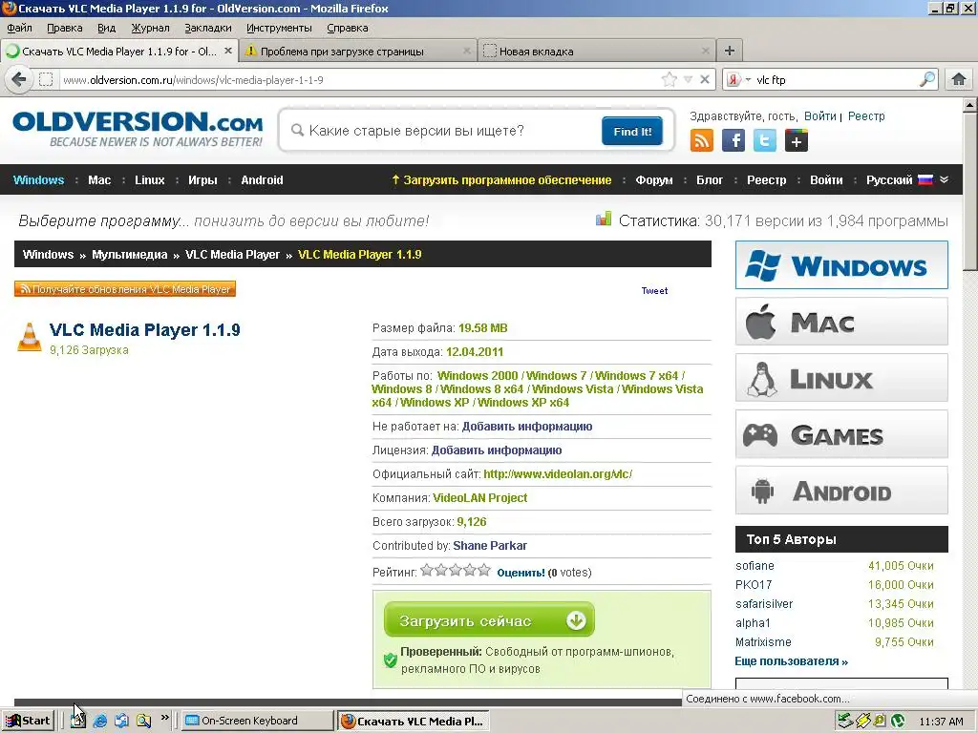978x733 pixels.
Task: Stop page loading with X in address bar
Action: tap(705, 79)
